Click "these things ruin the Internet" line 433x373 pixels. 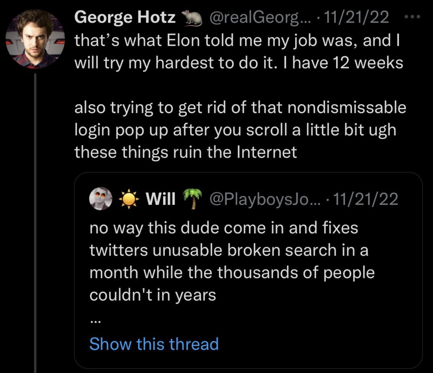185,153
